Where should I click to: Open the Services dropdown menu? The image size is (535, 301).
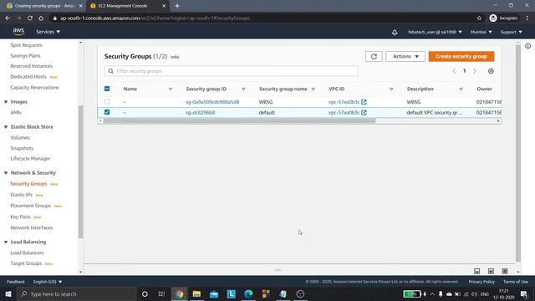tap(48, 32)
